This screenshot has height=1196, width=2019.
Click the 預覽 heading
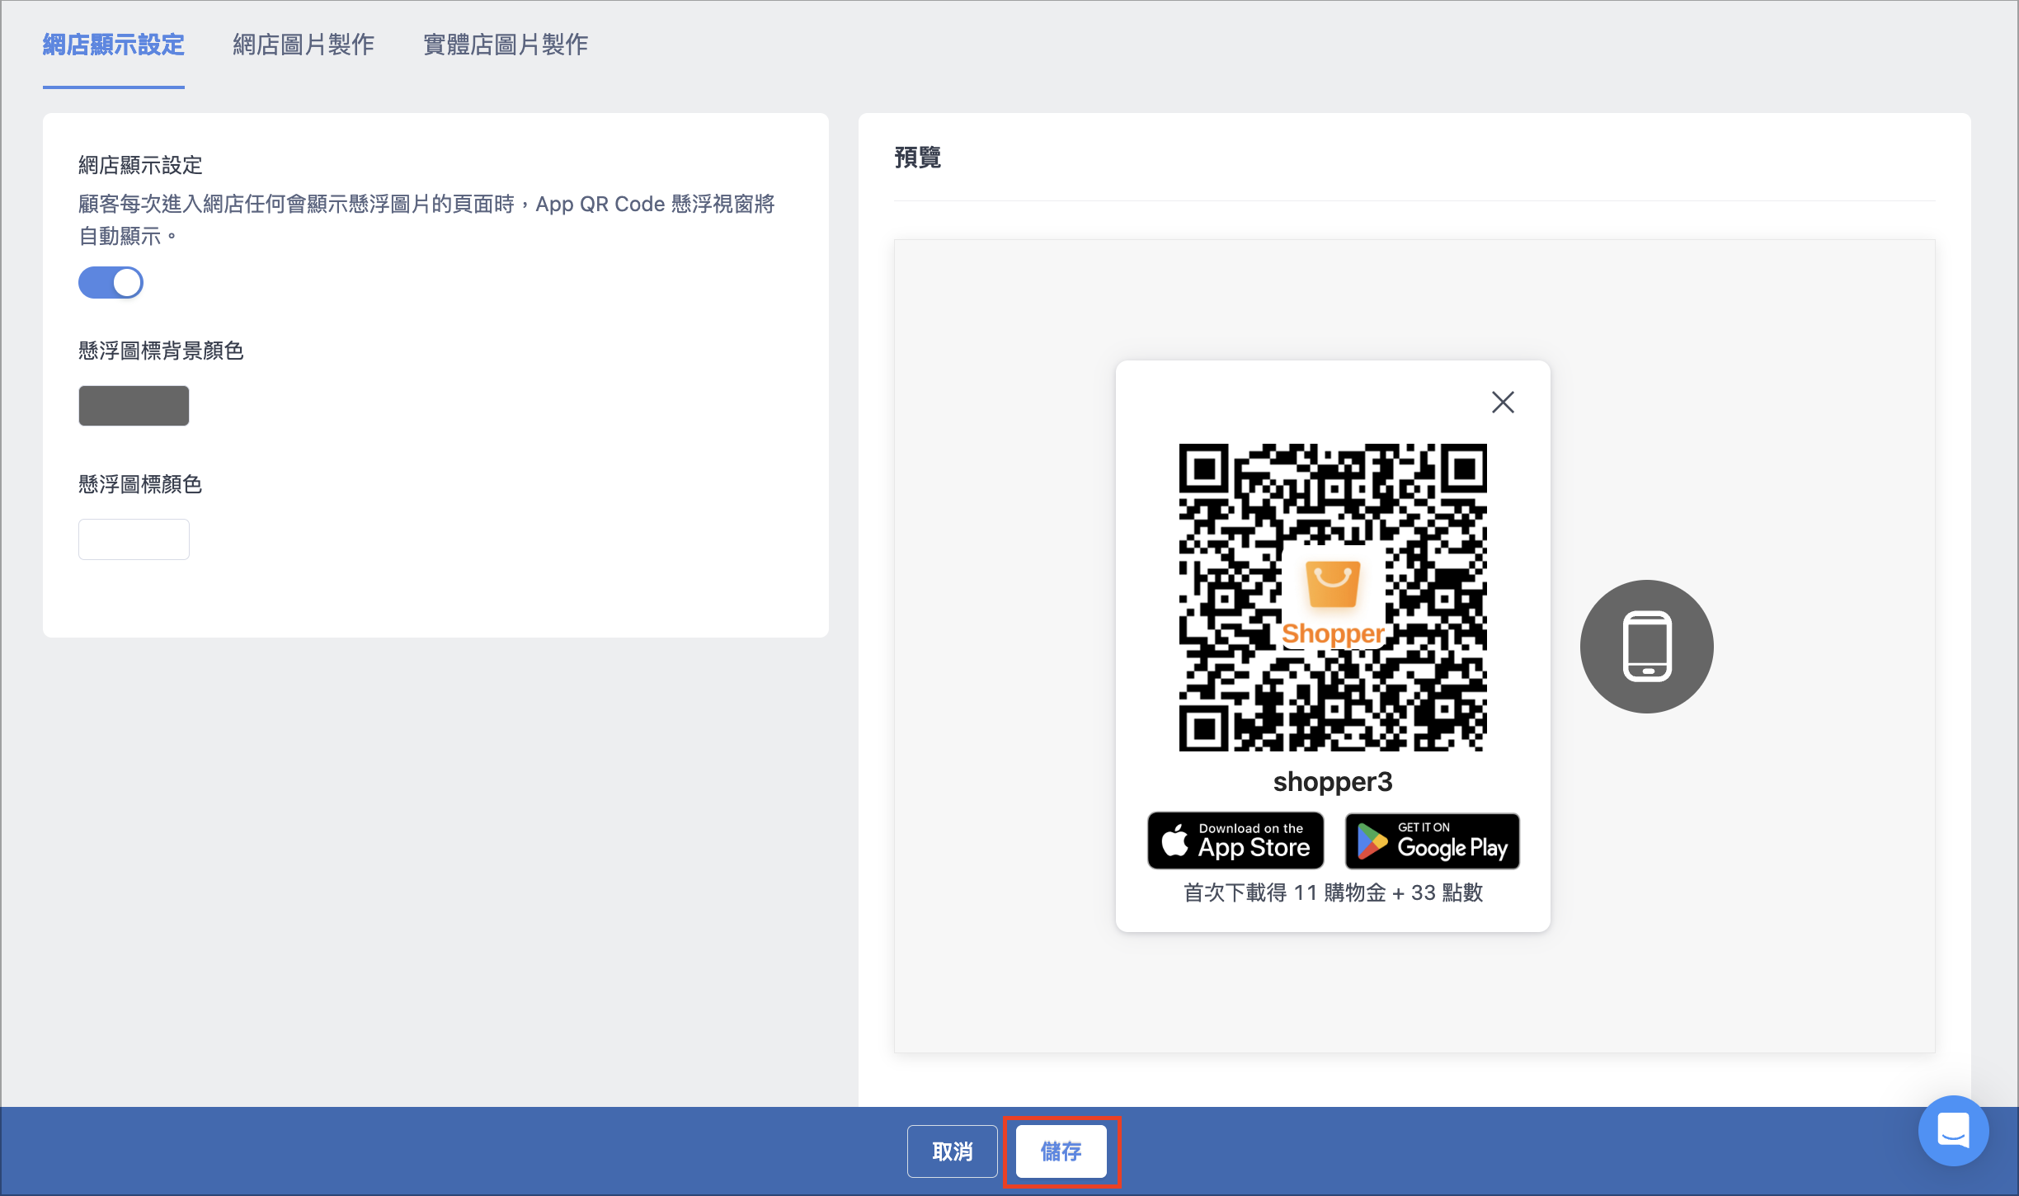pos(918,157)
